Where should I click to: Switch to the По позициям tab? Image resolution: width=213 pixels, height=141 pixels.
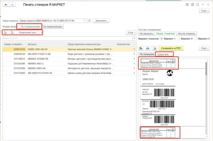[x=146, y=54]
